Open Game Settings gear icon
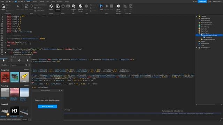Image resolution: width=223 pixels, height=125 pixels. tap(118, 6)
